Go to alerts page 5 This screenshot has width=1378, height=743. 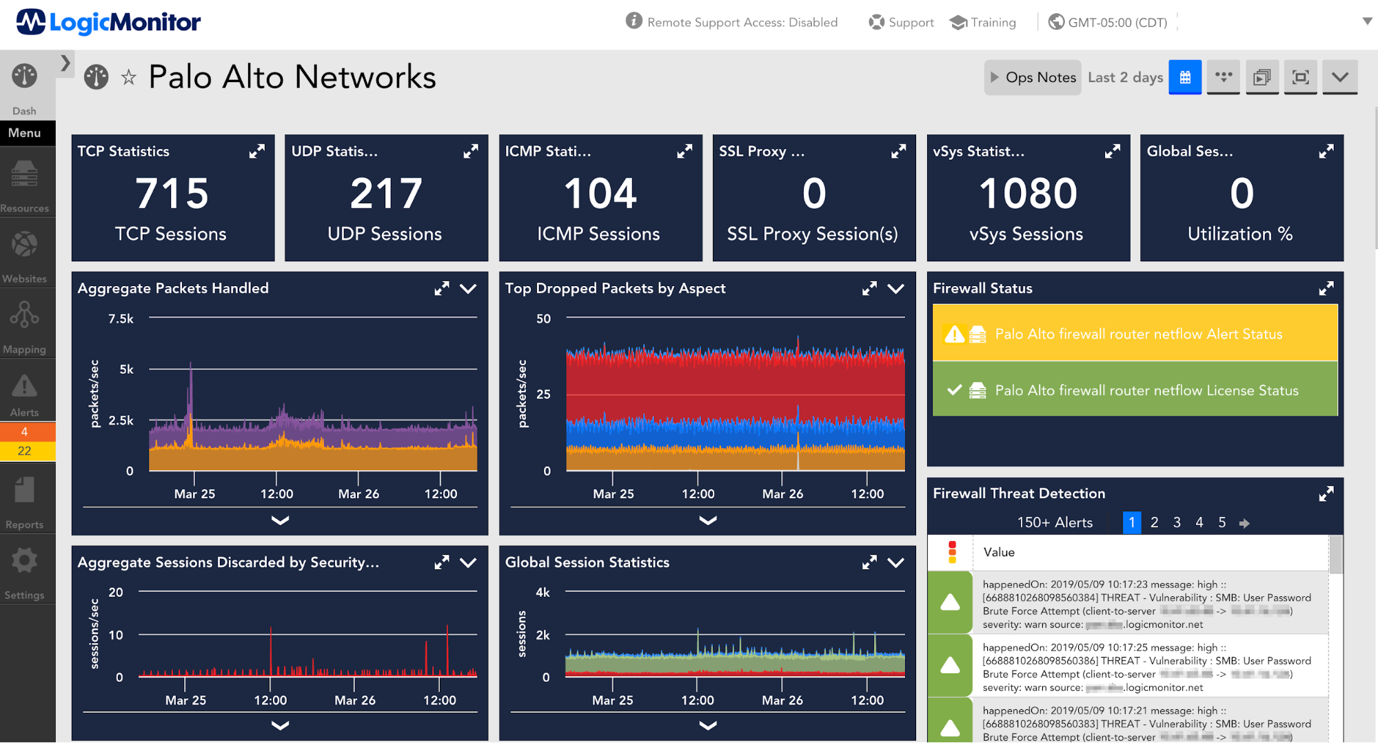point(1222,522)
